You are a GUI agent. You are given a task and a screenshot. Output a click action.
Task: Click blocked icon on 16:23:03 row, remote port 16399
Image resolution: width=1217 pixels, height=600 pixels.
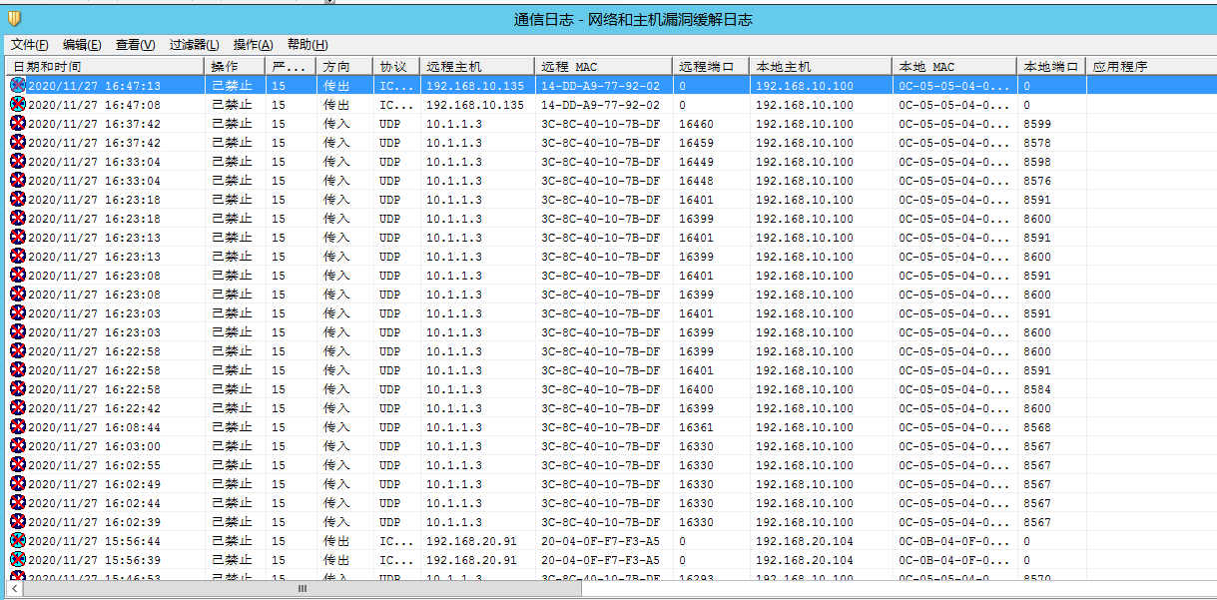(x=18, y=332)
